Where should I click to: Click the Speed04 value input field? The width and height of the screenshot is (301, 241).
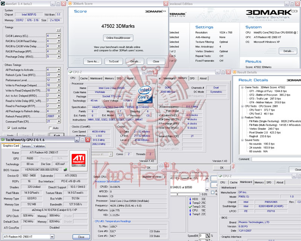point(202,236)
